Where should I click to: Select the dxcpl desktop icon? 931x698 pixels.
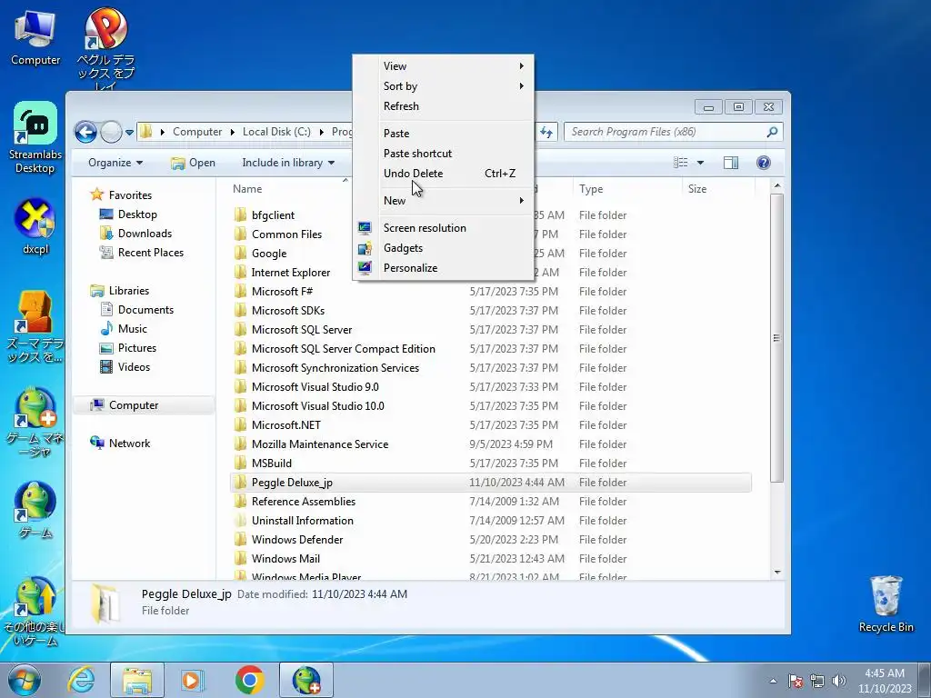tap(35, 226)
